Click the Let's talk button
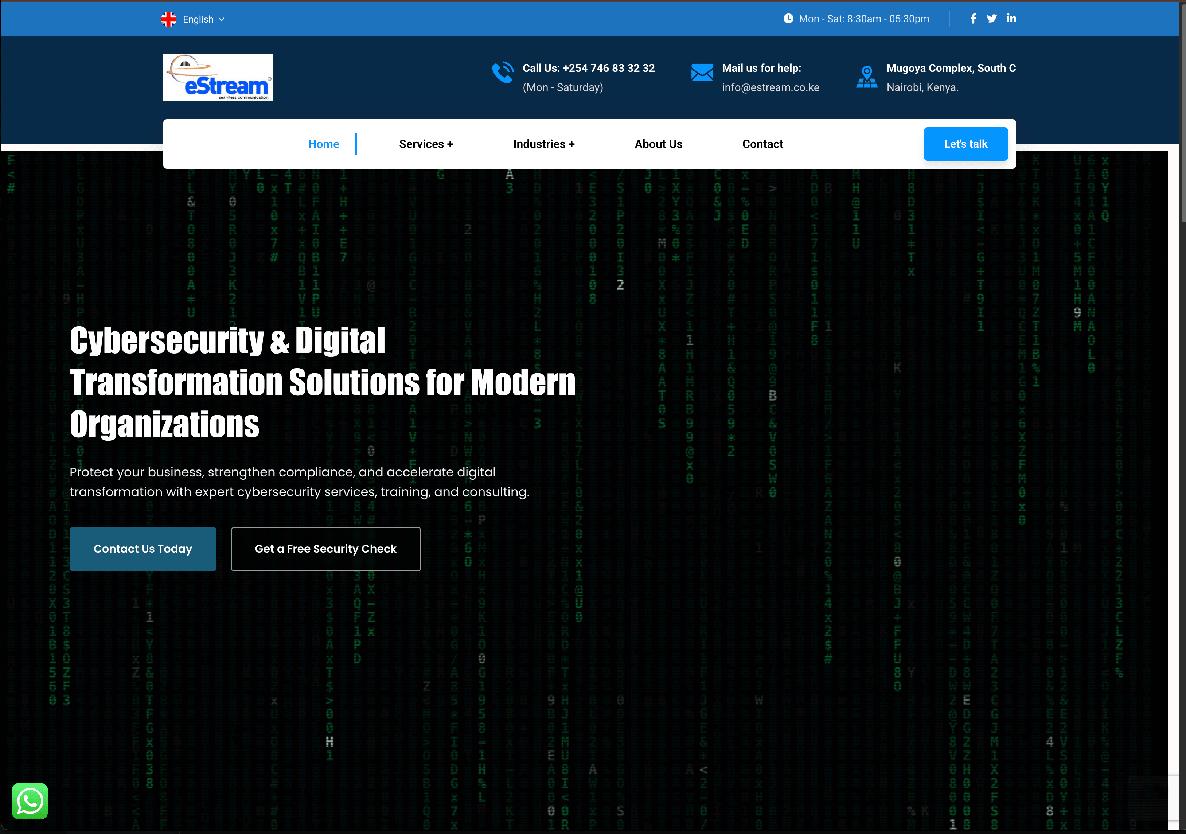This screenshot has height=834, width=1186. tap(965, 144)
